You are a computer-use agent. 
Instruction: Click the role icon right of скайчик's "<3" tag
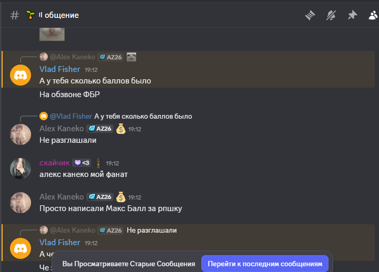pos(99,163)
